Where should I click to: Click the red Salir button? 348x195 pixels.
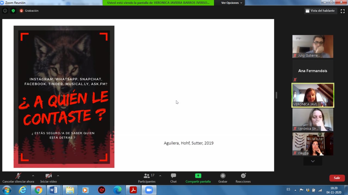coord(337,178)
